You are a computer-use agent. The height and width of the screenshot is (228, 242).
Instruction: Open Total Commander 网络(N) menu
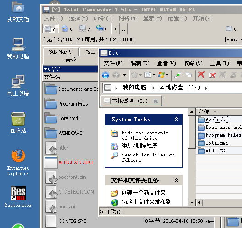128,18
